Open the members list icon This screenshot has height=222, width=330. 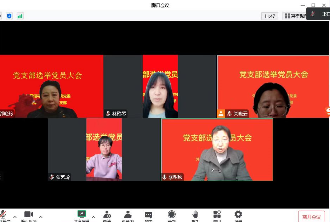[x=128, y=215]
